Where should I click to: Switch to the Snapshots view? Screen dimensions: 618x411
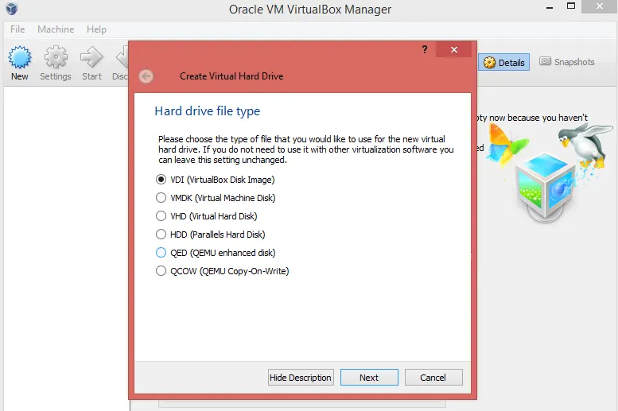567,62
